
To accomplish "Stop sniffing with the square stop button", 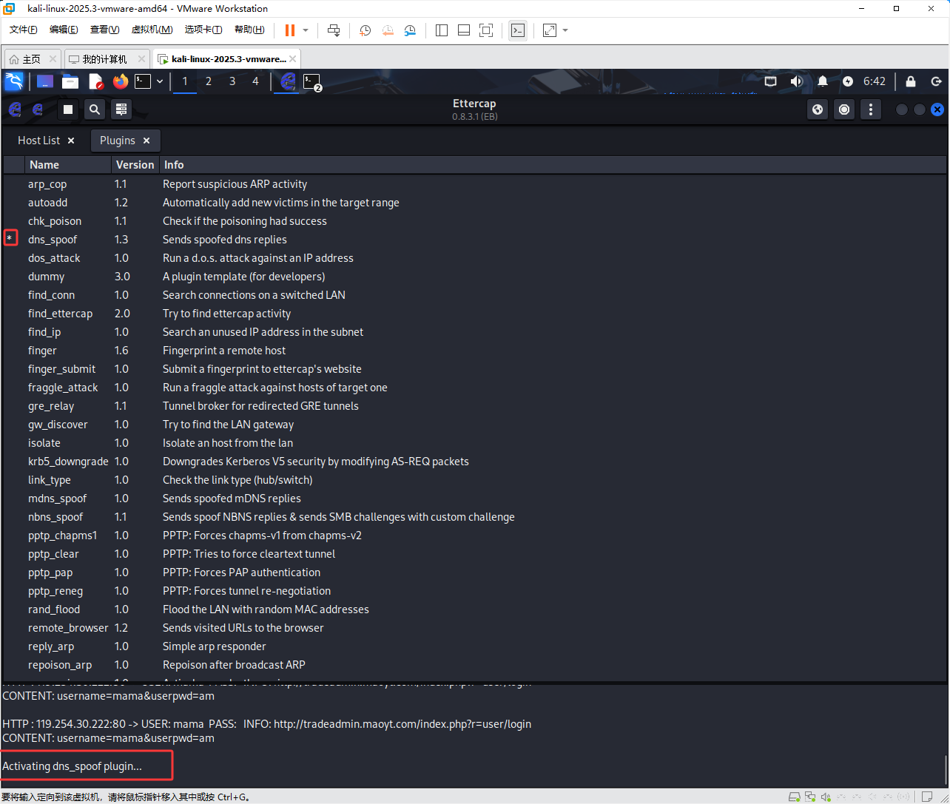I will tap(68, 109).
